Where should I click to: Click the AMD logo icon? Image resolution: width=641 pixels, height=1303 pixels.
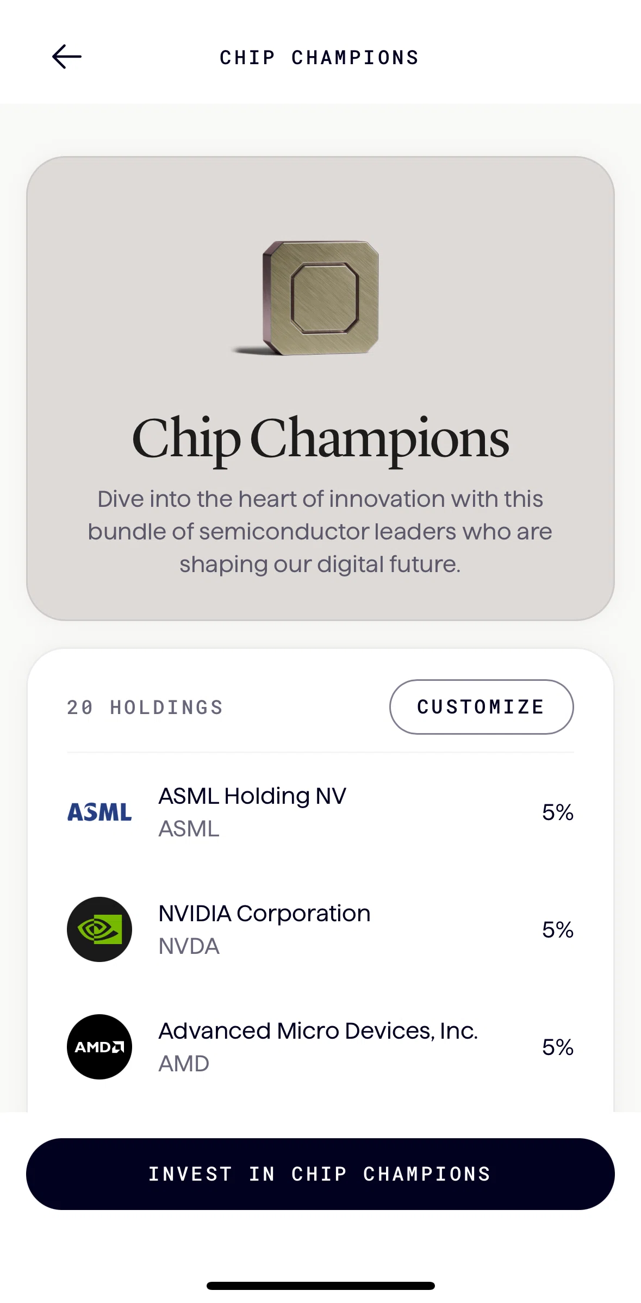[x=99, y=1047]
